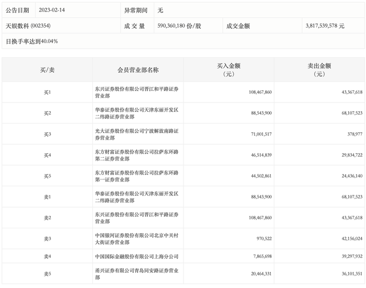Select 东方财富拉萨东环路第二证券营业部 name
Screen dimensions: 366x288
(x=136, y=155)
